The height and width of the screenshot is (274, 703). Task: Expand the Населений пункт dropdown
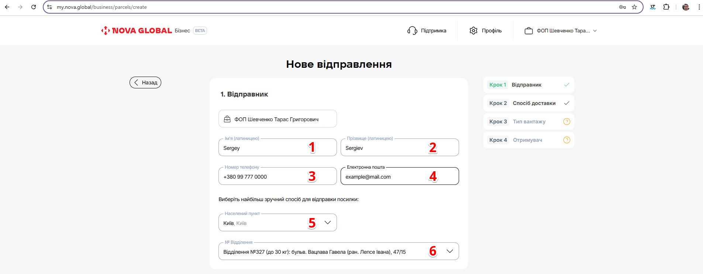coord(327,222)
